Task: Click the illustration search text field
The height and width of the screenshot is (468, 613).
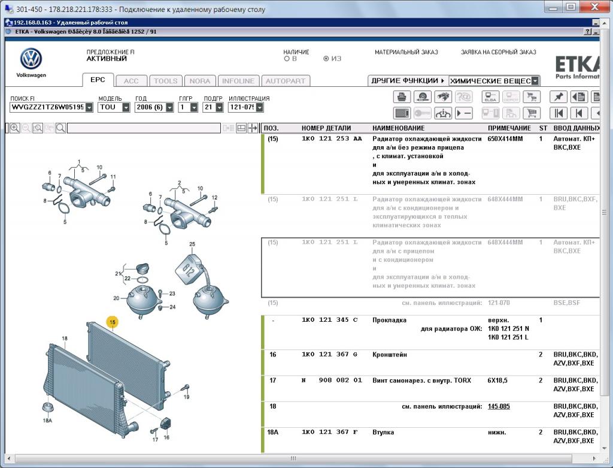Action: (x=144, y=128)
